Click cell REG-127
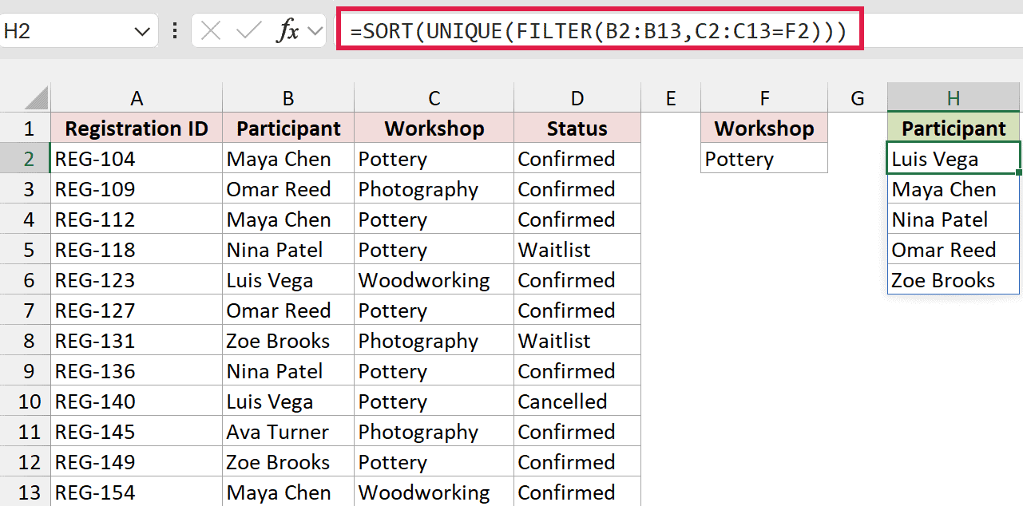Viewport: 1023px width, 506px height. coord(137,310)
